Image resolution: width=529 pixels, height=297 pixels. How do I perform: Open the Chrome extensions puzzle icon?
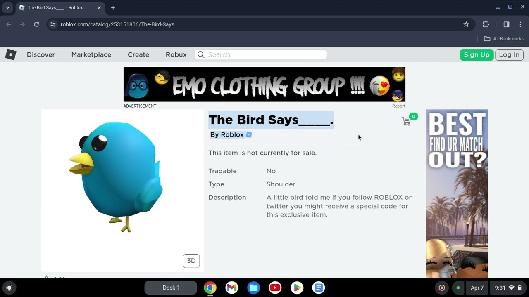[x=486, y=24]
